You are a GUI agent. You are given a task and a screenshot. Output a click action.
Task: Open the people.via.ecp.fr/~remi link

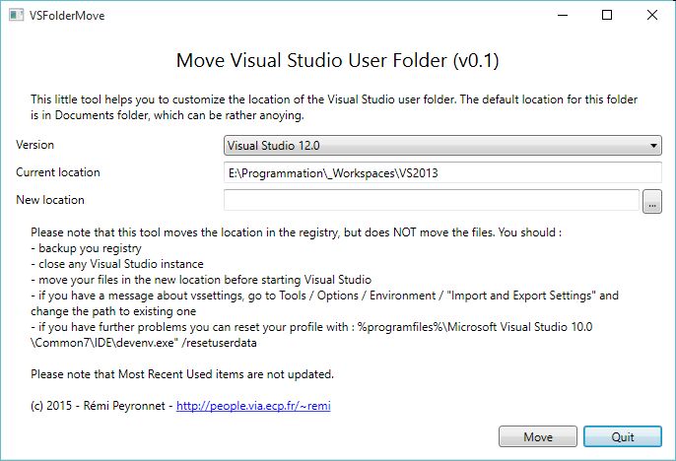pos(253,406)
